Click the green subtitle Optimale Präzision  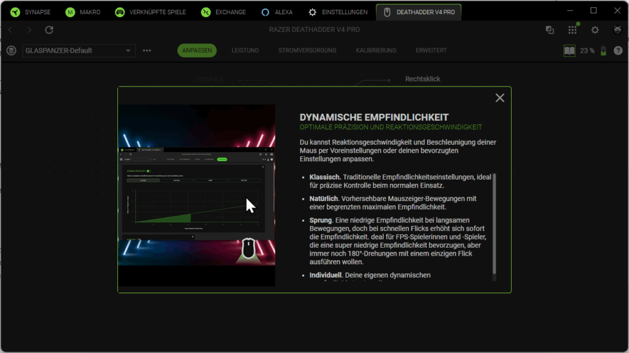pos(391,127)
